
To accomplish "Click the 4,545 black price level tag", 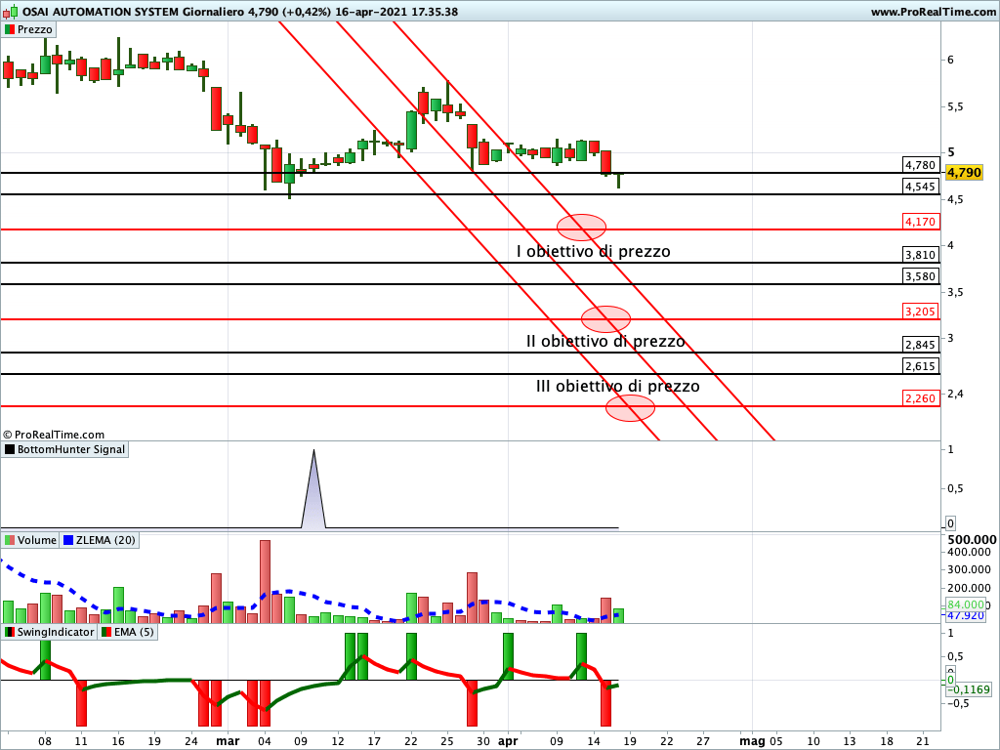I will pyautogui.click(x=920, y=187).
